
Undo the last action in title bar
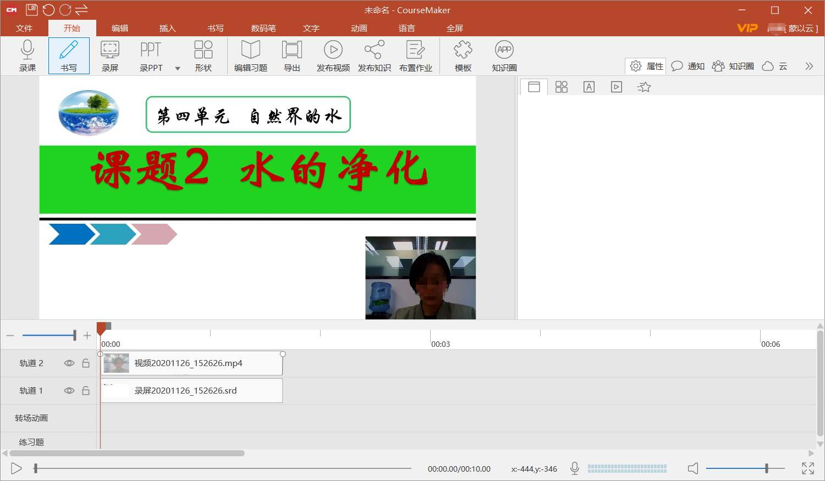(48, 10)
